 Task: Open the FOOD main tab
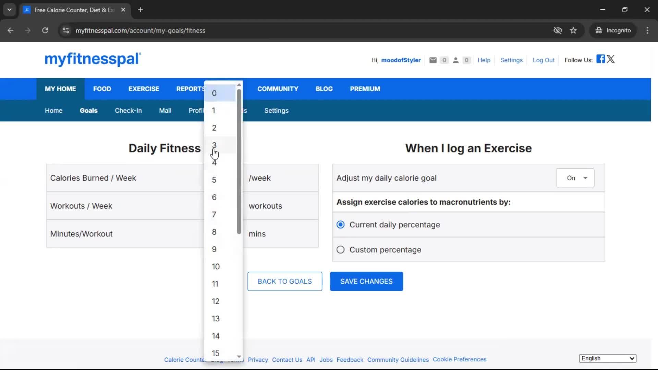click(102, 89)
